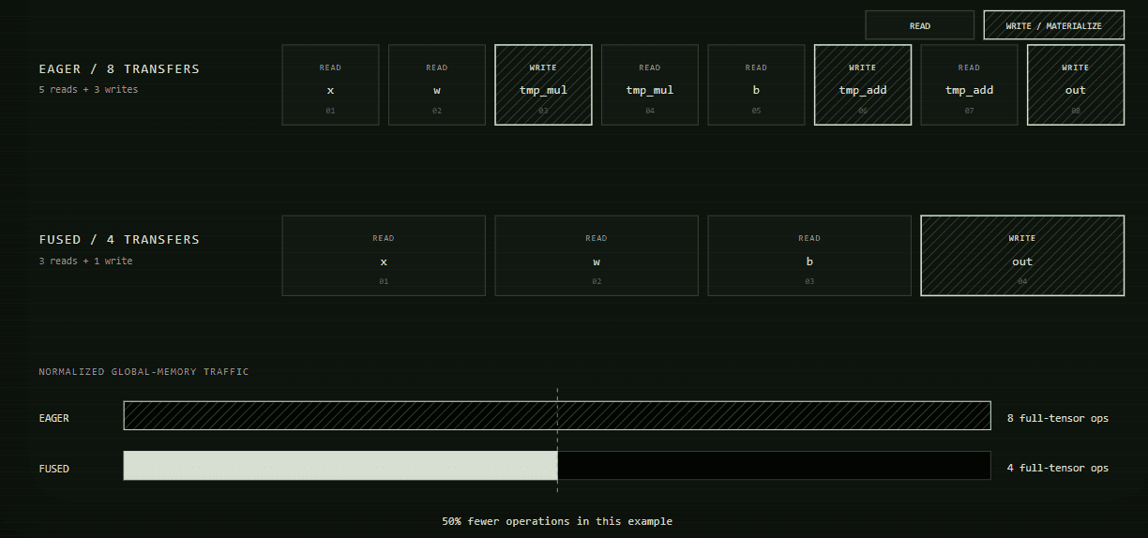Click the filled FUSED traffic bar
Viewport: 1148px width, 538px height.
point(340,466)
